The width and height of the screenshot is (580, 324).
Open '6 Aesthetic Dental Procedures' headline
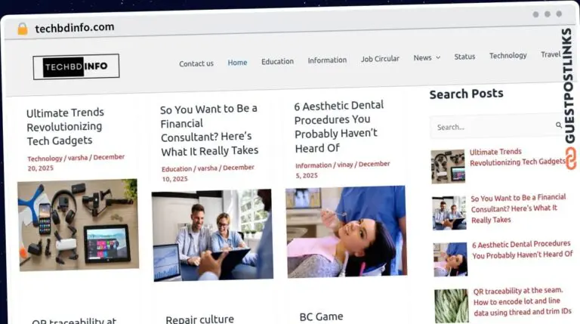[x=339, y=126]
